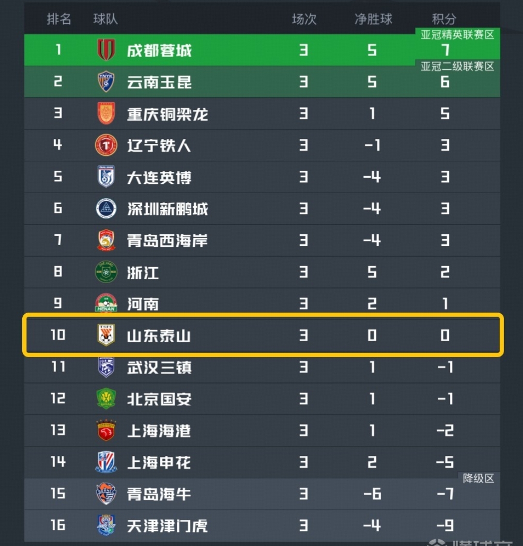Open the Shenzhen Peng City (深圳新鹏城) logo
This screenshot has width=523, height=546.
pos(106,209)
